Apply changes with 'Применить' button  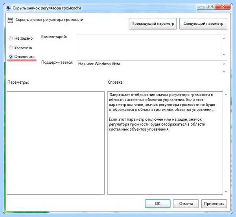(x=214, y=204)
